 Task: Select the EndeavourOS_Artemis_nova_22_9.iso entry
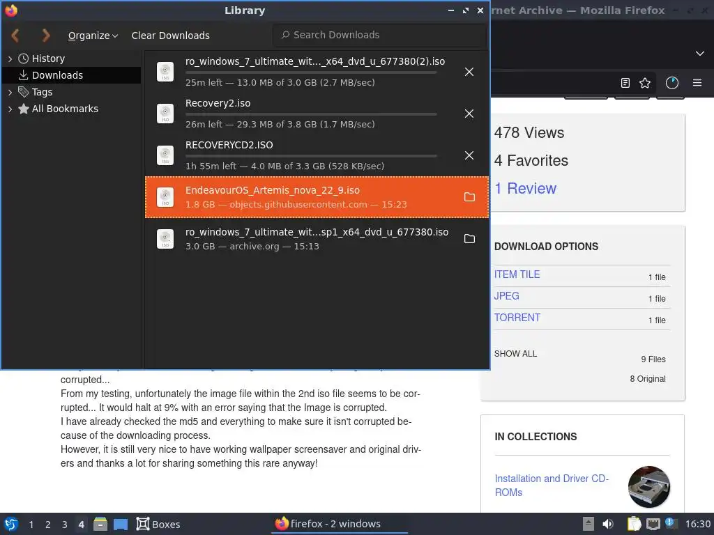click(x=317, y=197)
